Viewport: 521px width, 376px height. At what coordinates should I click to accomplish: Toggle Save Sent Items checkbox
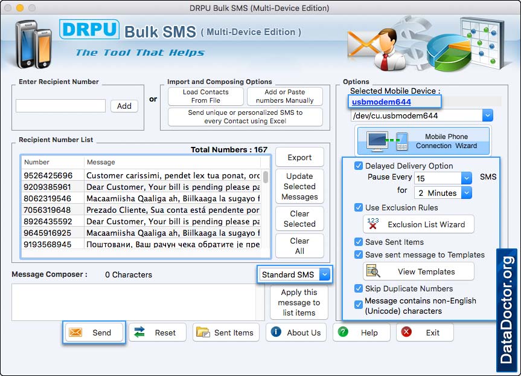pyautogui.click(x=359, y=242)
